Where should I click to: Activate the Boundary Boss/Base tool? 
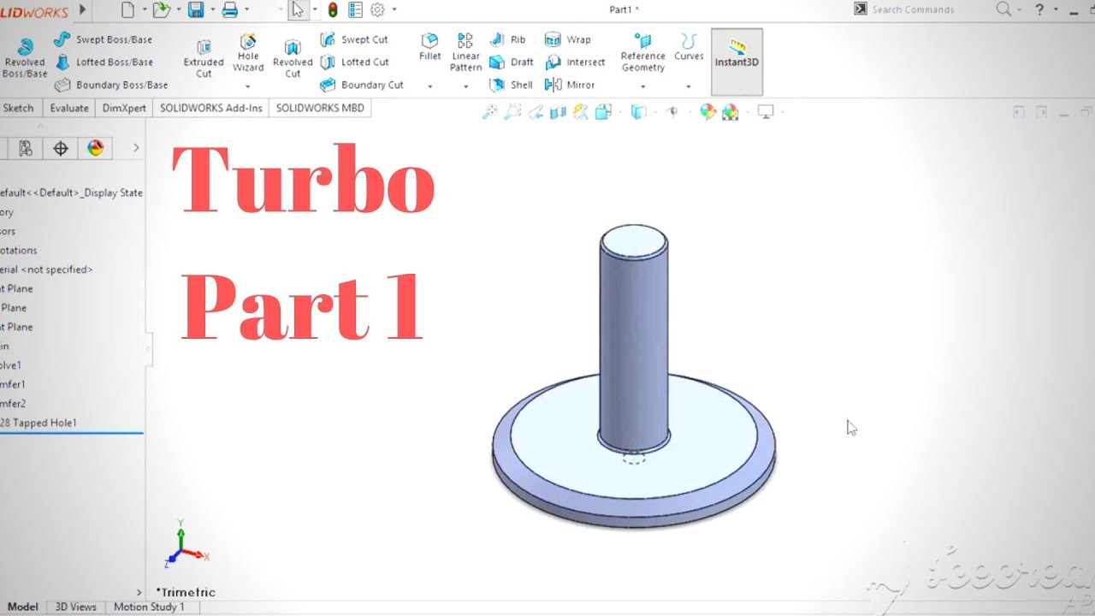click(111, 85)
